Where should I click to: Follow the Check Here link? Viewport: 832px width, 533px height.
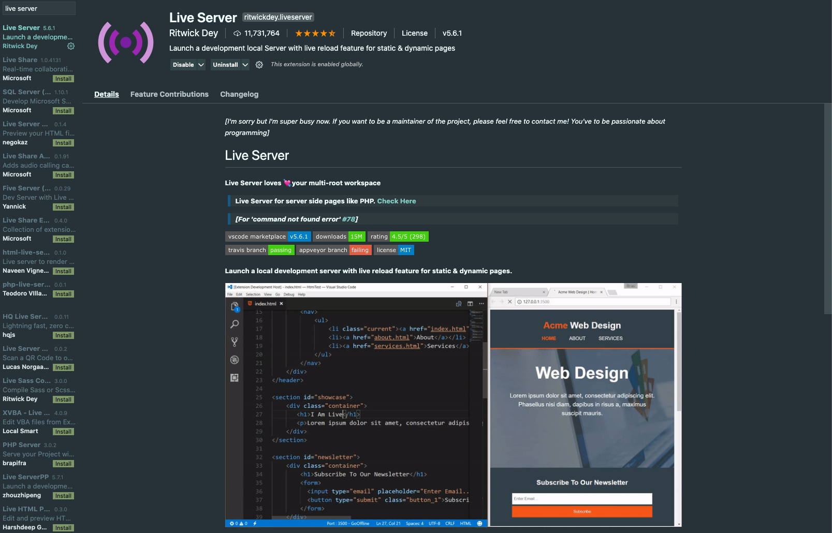(397, 201)
